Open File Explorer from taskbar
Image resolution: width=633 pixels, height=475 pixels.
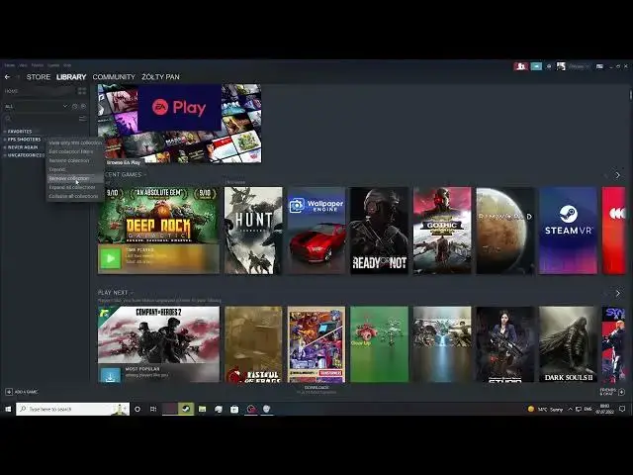202,409
